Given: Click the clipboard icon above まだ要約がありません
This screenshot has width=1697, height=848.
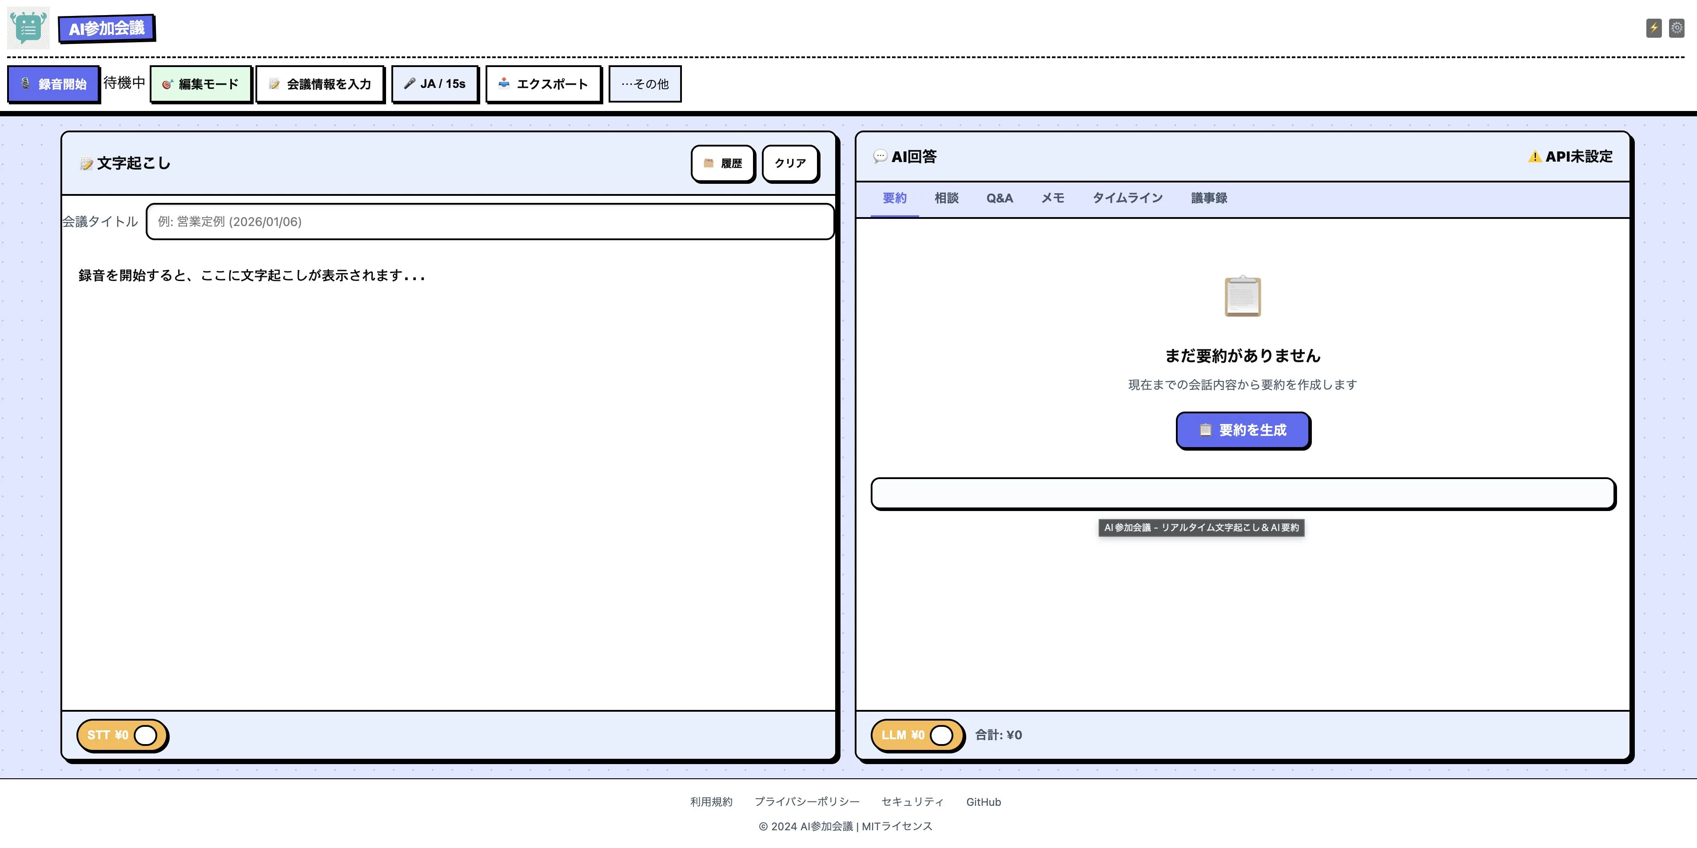Looking at the screenshot, I should tap(1243, 296).
